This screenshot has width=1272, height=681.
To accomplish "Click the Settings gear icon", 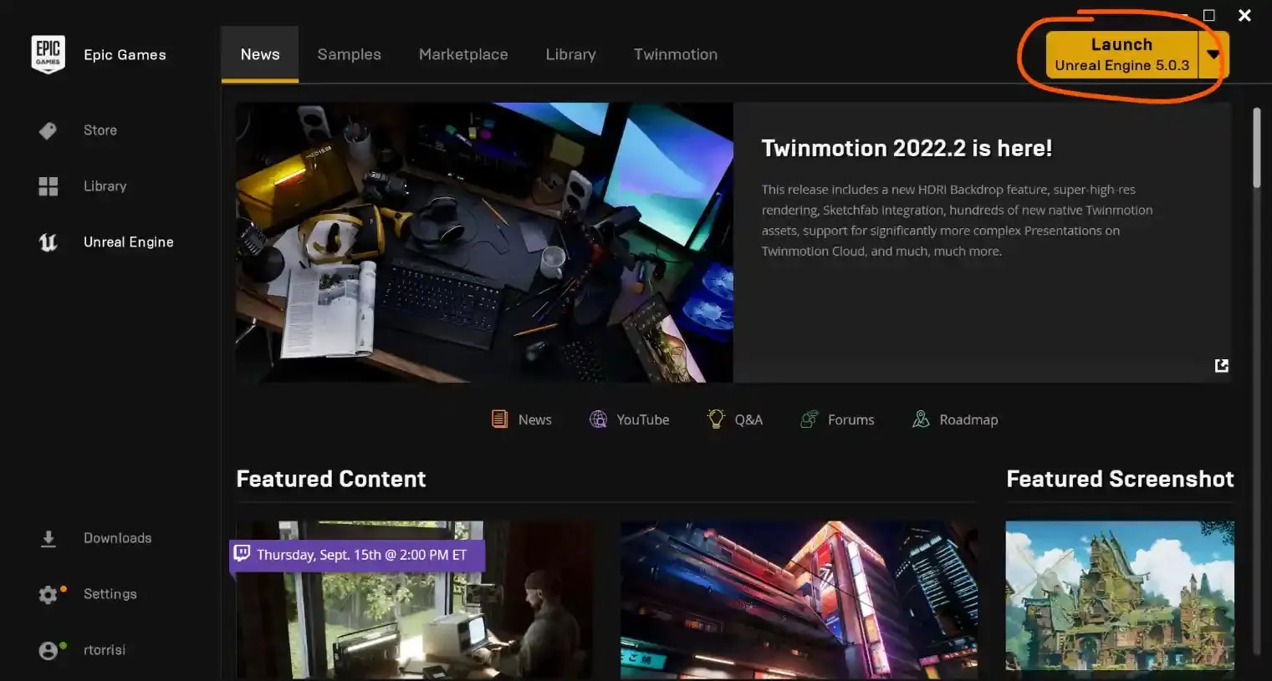I will tap(48, 595).
